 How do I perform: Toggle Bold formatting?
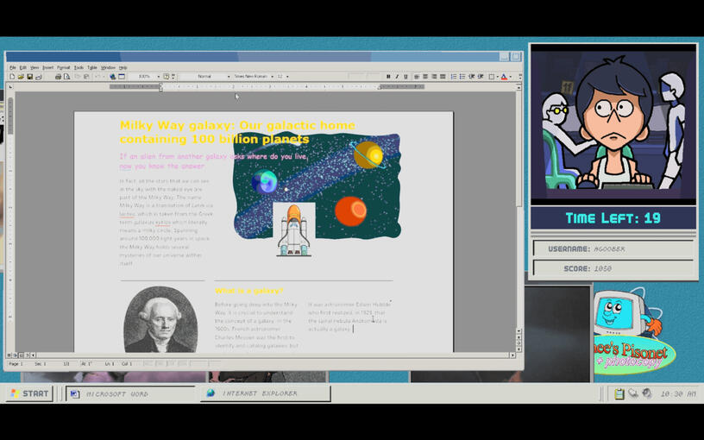point(388,77)
